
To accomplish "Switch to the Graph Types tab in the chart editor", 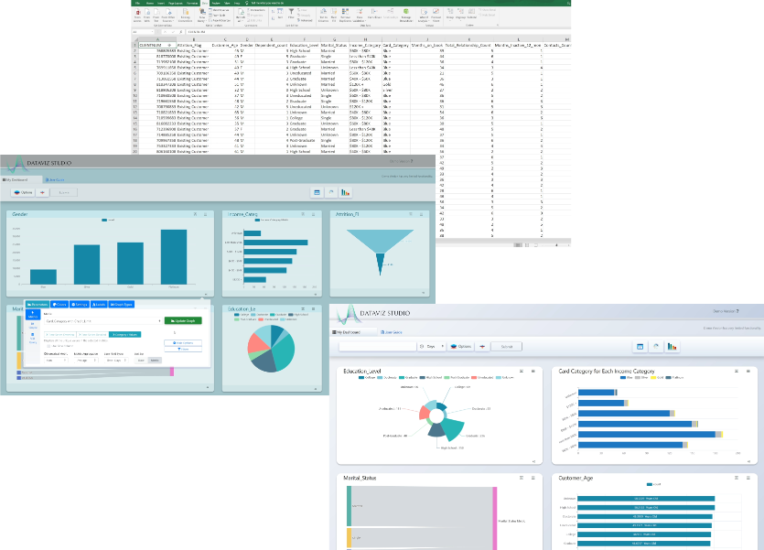I will click(x=121, y=304).
